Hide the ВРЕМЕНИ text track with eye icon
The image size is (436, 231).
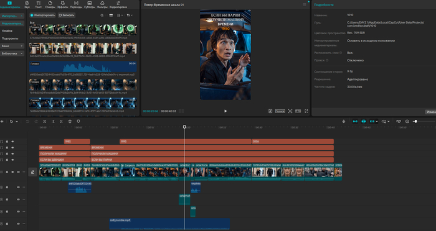tap(12, 148)
